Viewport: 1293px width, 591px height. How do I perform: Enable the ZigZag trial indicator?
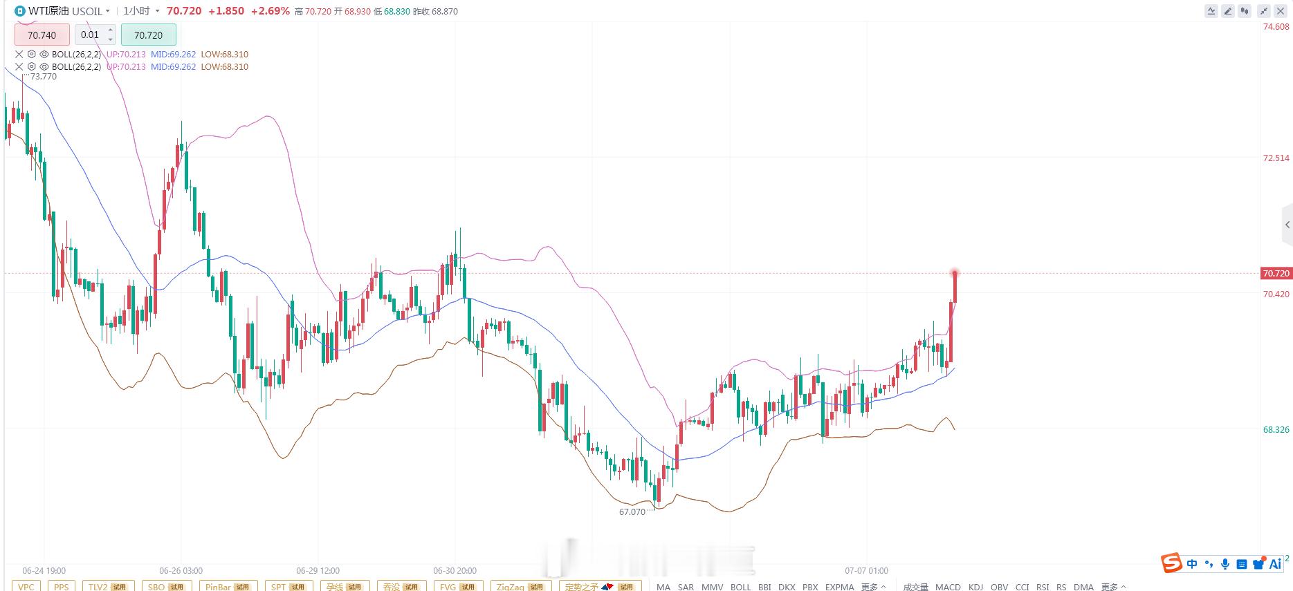click(x=521, y=586)
